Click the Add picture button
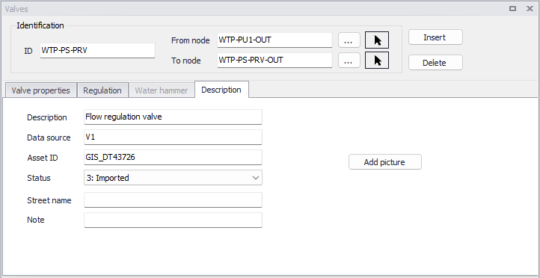Viewport: 540px width, 278px height. [385, 162]
